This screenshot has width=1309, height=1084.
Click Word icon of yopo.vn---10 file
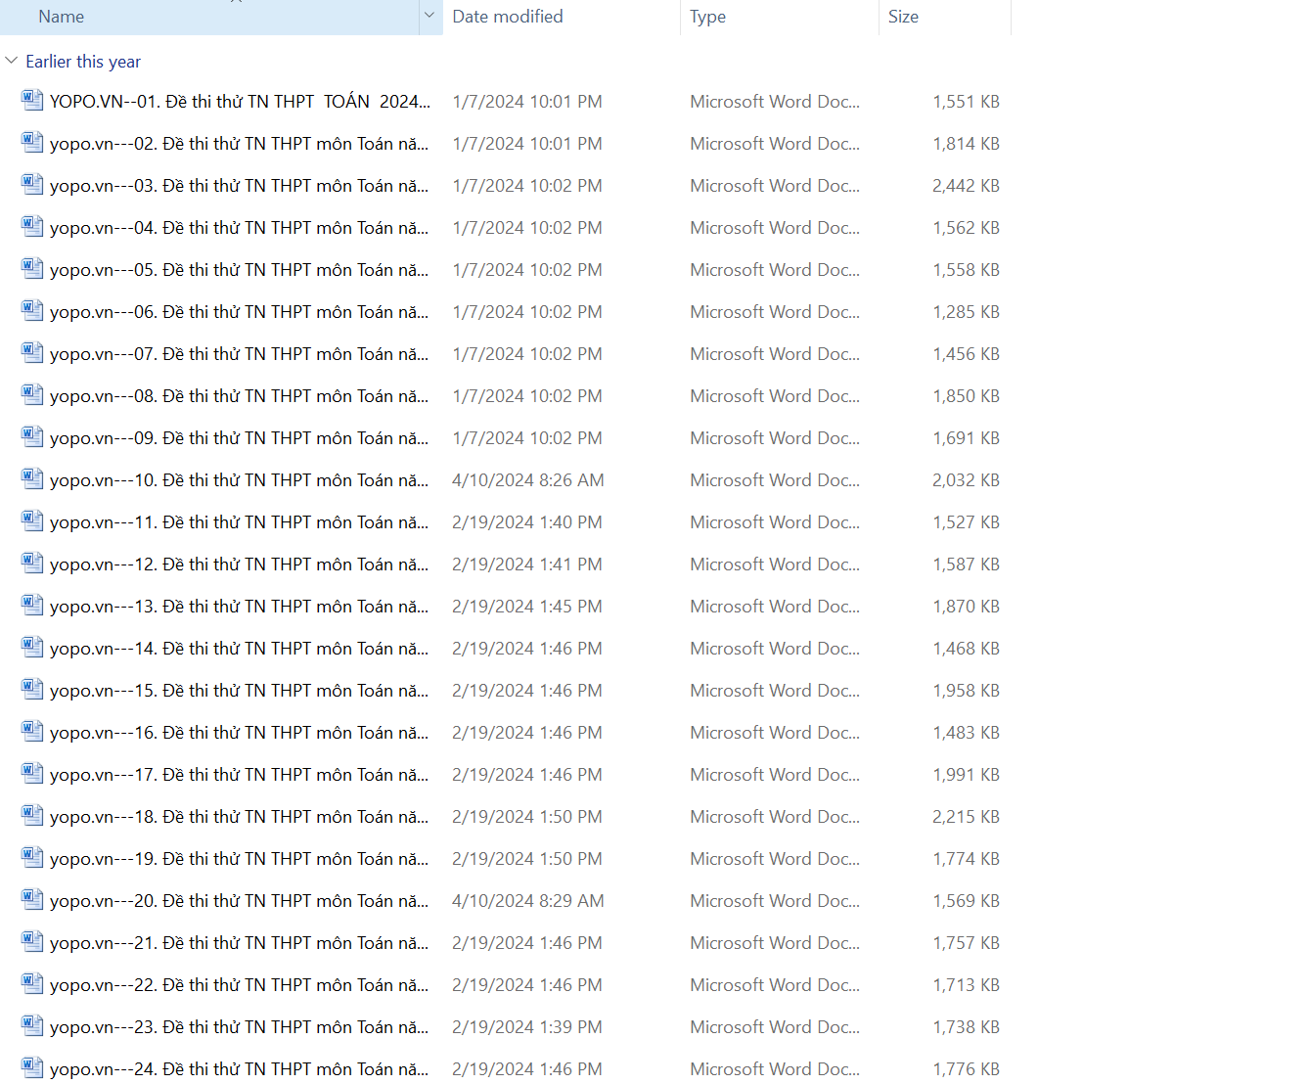32,478
